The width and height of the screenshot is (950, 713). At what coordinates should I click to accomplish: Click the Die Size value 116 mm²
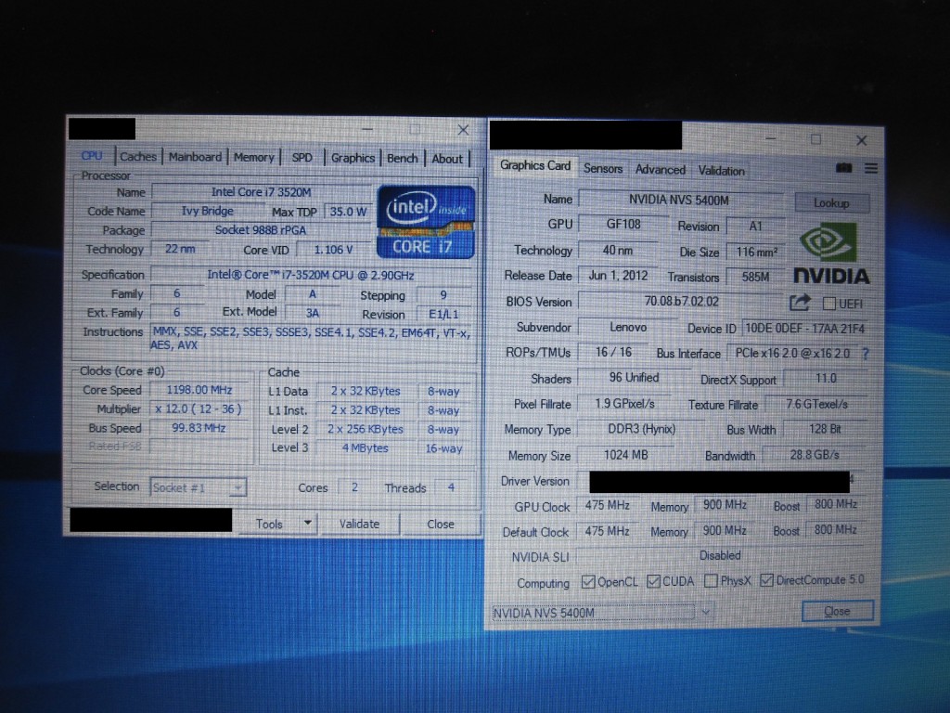[756, 252]
